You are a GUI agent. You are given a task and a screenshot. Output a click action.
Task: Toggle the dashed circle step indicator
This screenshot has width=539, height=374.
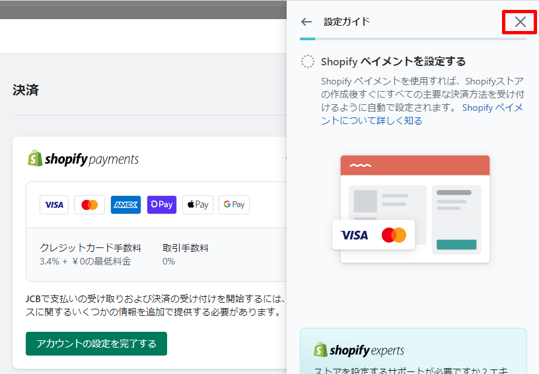point(308,62)
